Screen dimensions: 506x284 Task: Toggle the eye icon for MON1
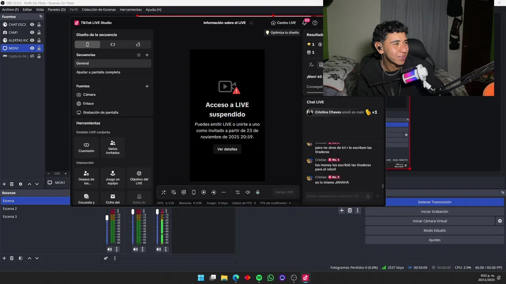pos(32,48)
